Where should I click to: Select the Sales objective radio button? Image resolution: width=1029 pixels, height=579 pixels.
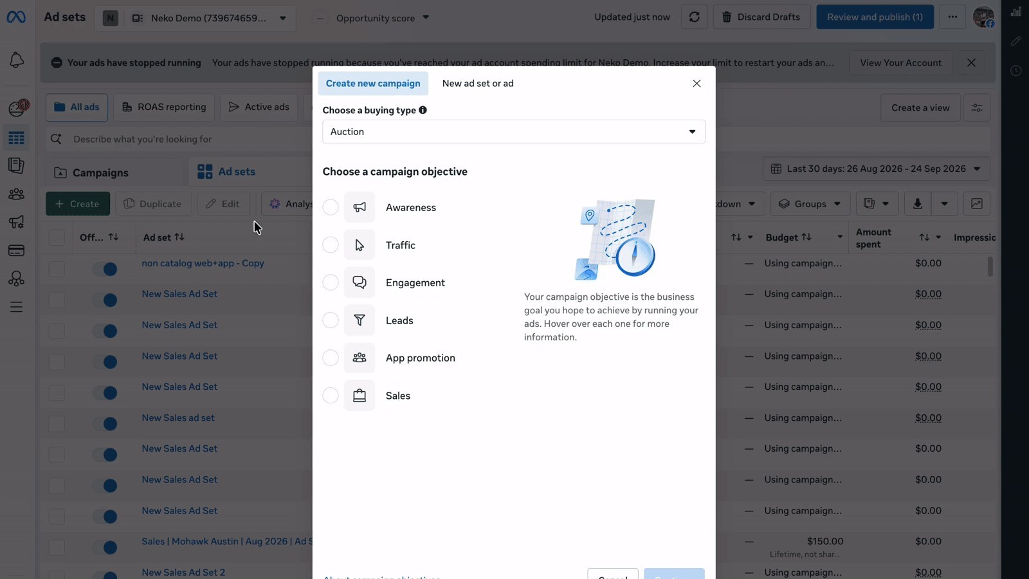click(331, 396)
